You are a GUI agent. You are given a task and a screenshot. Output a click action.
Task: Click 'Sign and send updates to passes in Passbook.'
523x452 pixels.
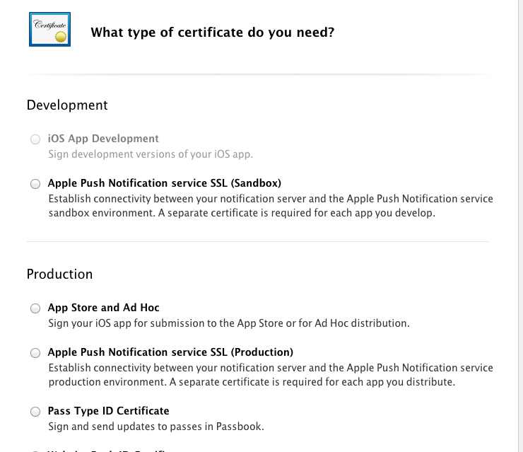[x=156, y=427]
